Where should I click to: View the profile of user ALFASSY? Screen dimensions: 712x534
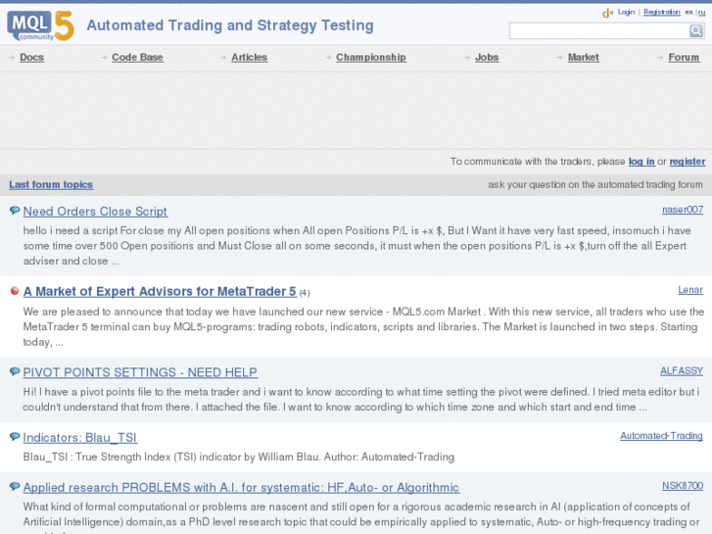pyautogui.click(x=681, y=371)
